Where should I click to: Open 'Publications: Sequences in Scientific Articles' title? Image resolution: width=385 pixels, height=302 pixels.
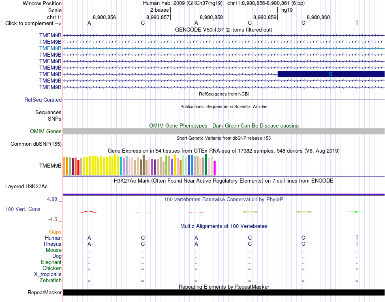pyautogui.click(x=224, y=106)
